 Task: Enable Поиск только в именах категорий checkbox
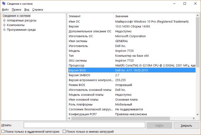[x=64, y=132]
